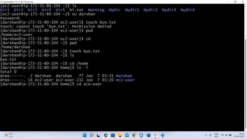Open terminal window system menu icon in title bar

2,2
